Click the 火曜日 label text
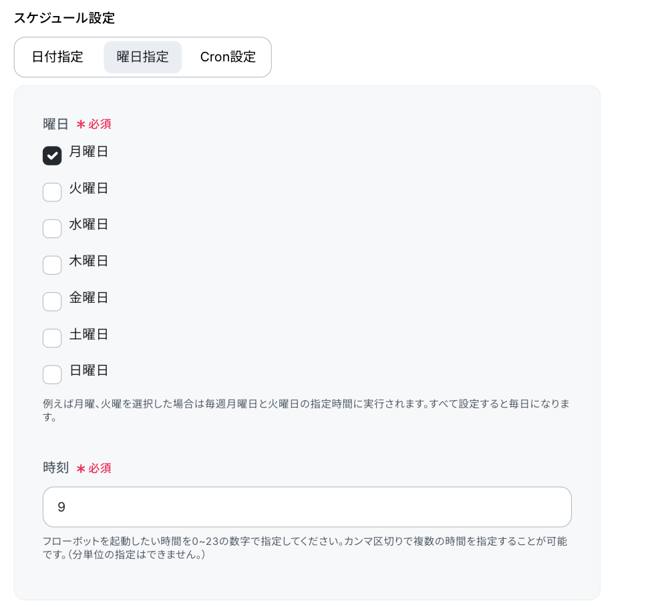 click(89, 188)
